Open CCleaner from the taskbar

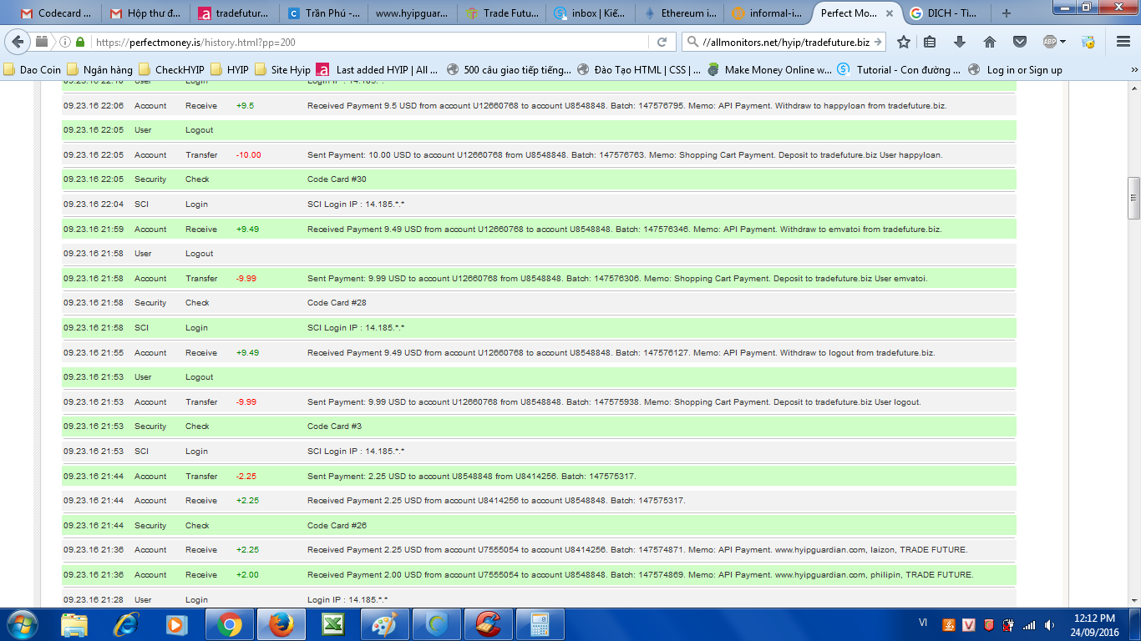coord(489,624)
